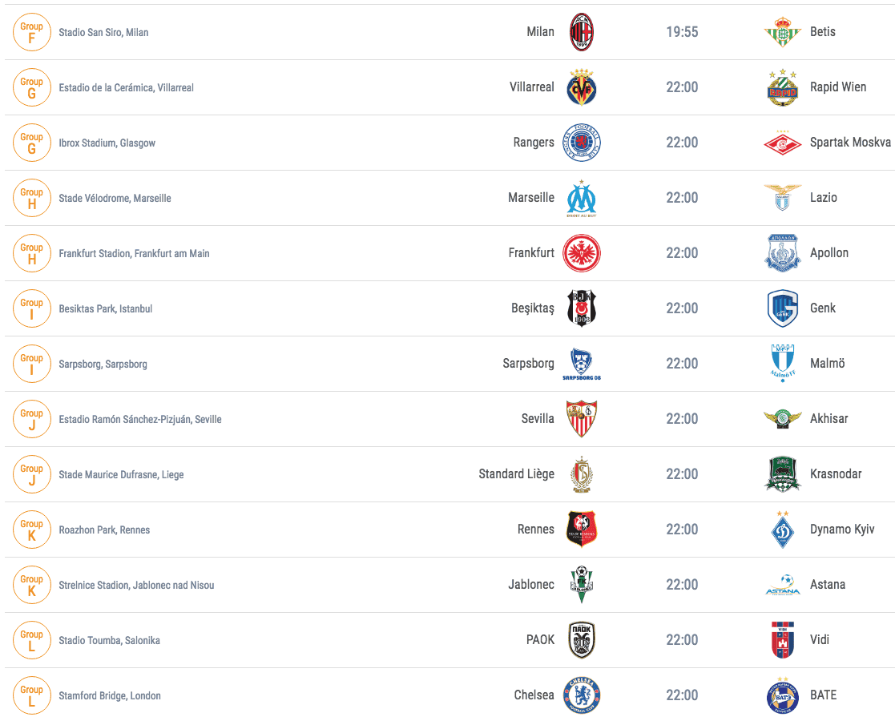The width and height of the screenshot is (895, 721).
Task: Click the Standard Liège team name
Action: 517,474
